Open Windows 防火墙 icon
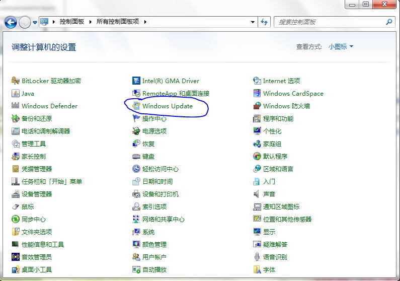This screenshot has width=400, height=281. (x=257, y=106)
